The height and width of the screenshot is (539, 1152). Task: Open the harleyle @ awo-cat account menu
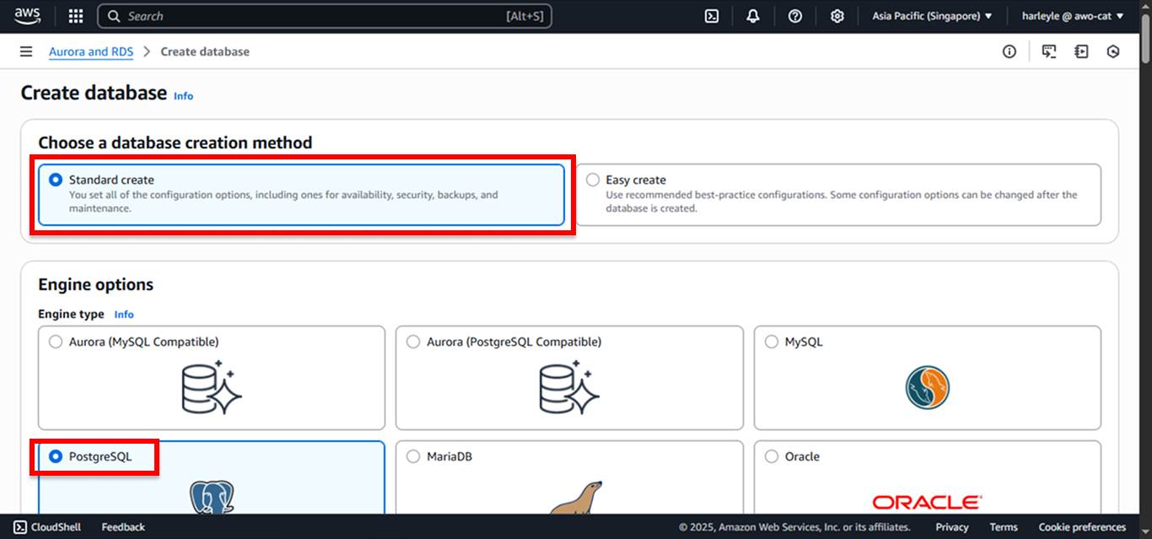(x=1073, y=16)
